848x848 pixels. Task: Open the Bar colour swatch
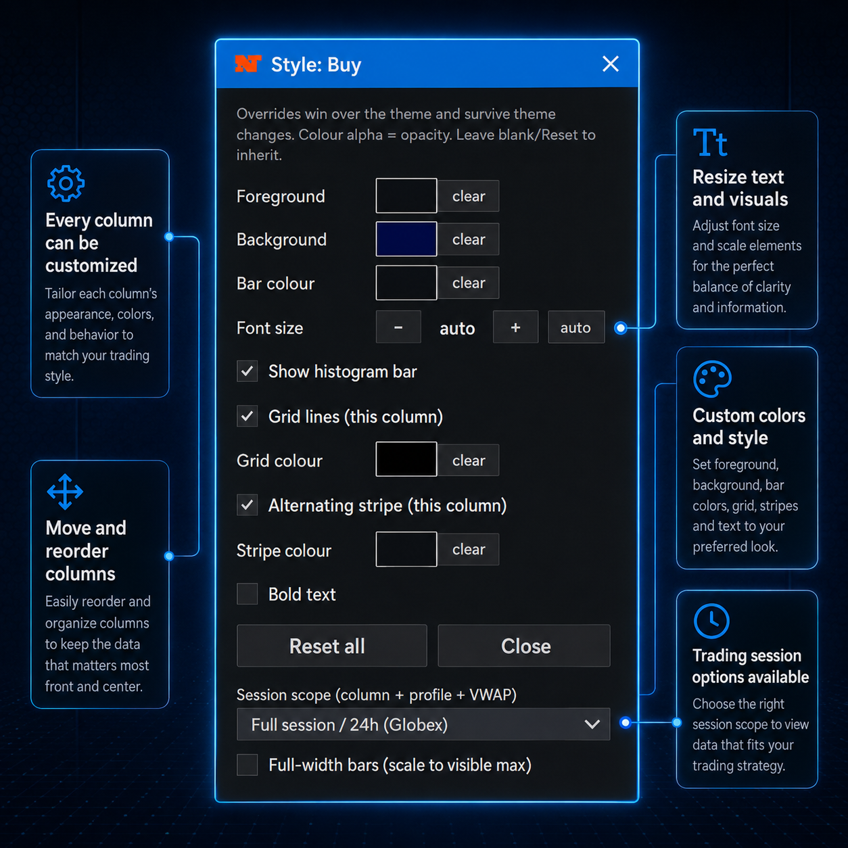pos(406,283)
